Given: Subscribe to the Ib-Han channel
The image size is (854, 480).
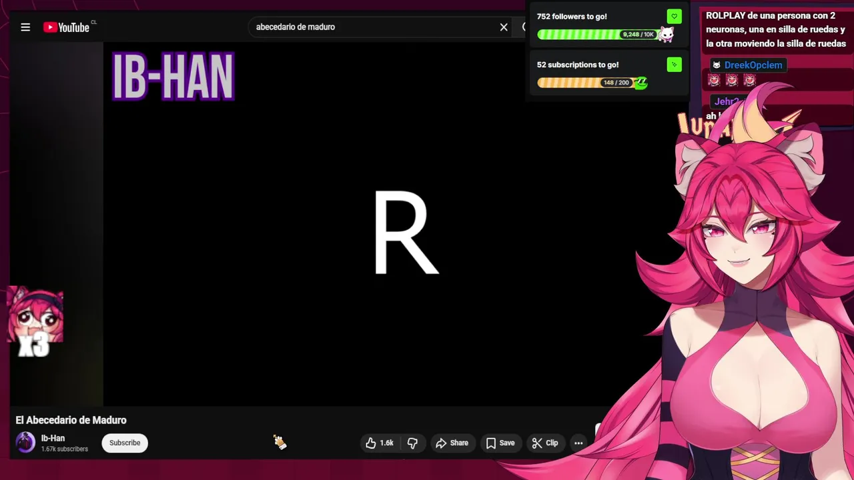Looking at the screenshot, I should point(125,443).
